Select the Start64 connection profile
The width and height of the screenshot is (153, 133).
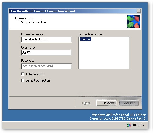(x=86, y=39)
